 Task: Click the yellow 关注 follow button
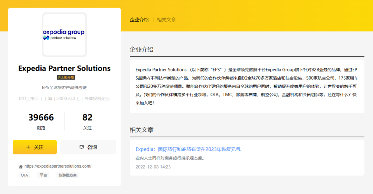click(x=35, y=147)
